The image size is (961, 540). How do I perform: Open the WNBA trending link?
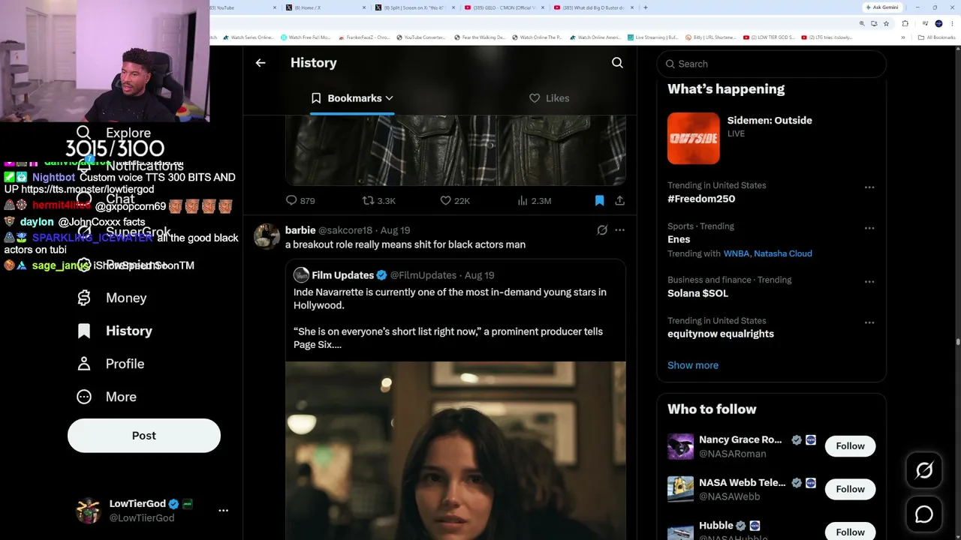pos(736,253)
